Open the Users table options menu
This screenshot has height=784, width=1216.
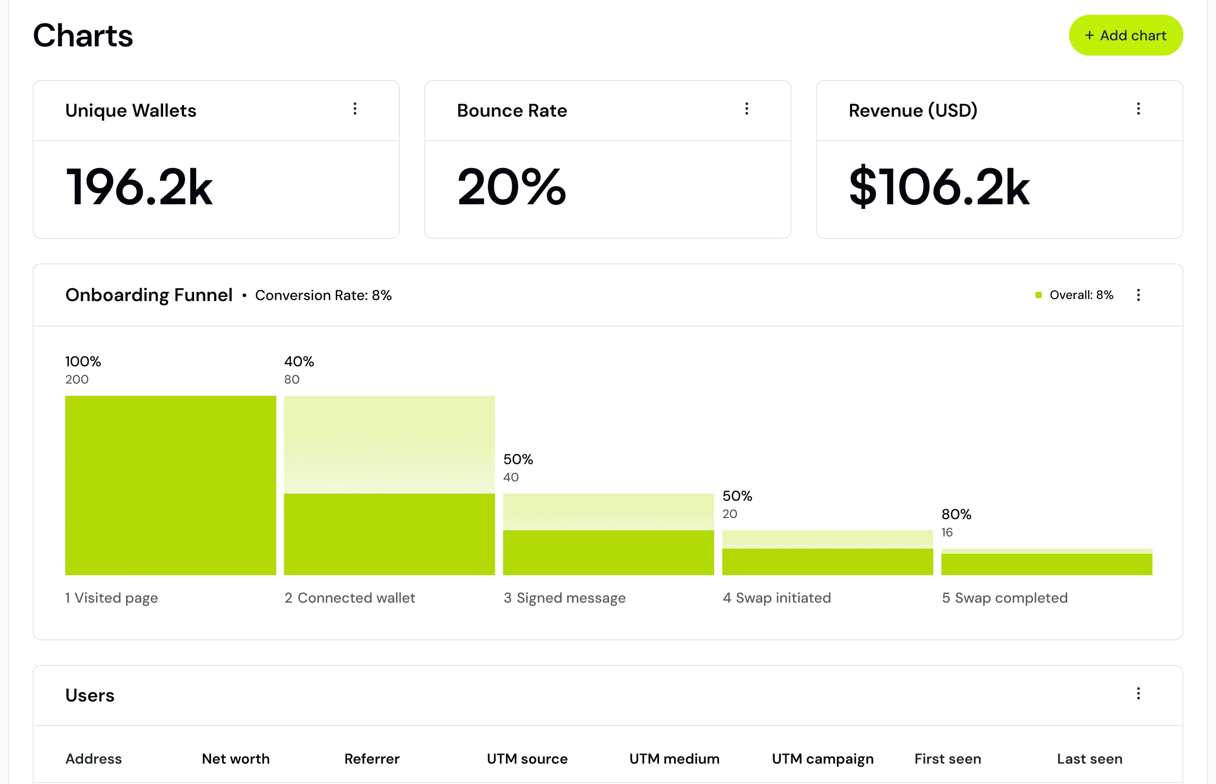1138,693
